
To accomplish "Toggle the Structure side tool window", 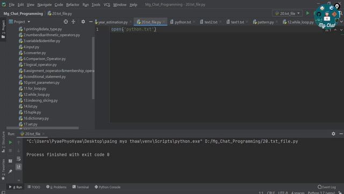I will pos(3,142).
